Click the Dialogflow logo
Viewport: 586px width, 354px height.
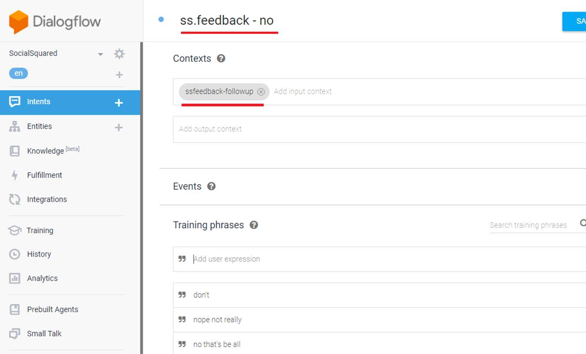[55, 22]
